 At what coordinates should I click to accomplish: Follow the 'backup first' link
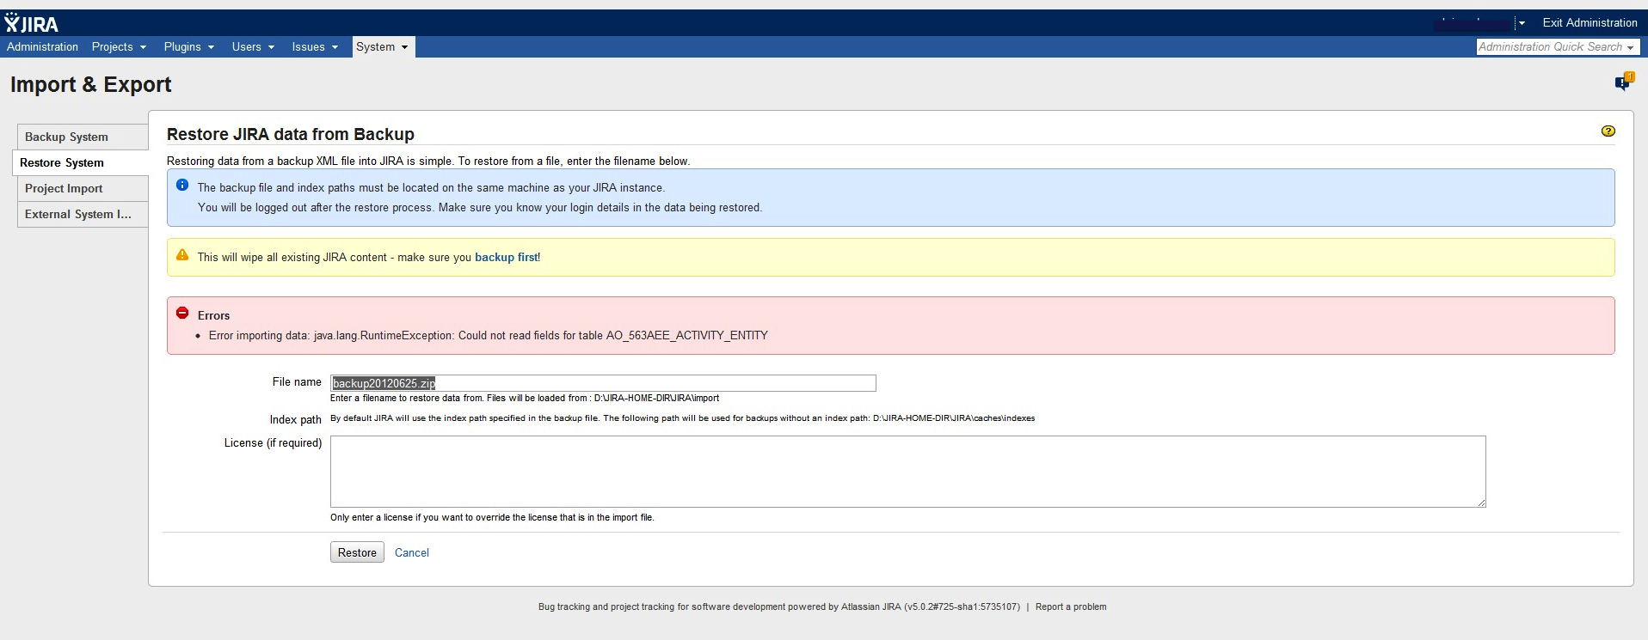point(507,257)
